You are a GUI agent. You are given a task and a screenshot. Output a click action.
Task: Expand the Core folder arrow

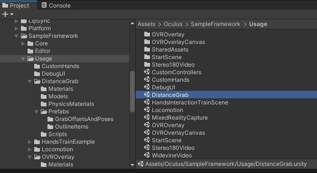(x=23, y=43)
